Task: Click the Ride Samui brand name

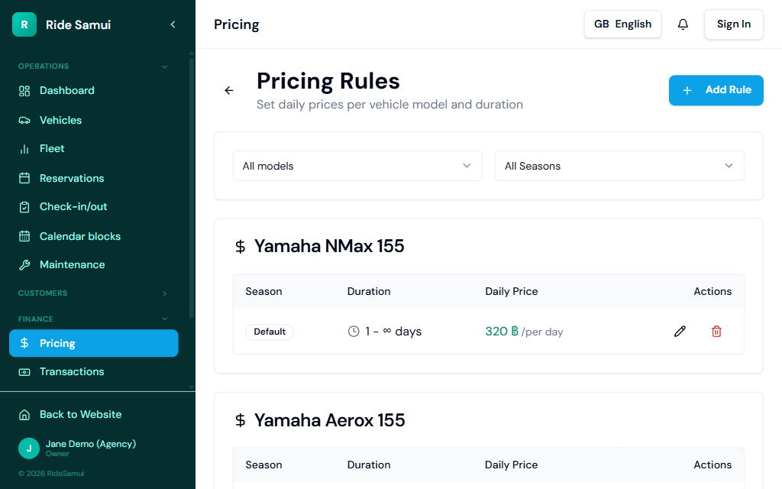Action: pos(79,25)
